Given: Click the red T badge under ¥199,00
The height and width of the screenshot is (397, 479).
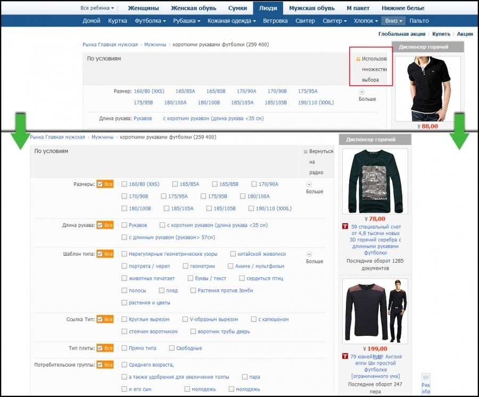Looking at the screenshot, I should click(345, 357).
